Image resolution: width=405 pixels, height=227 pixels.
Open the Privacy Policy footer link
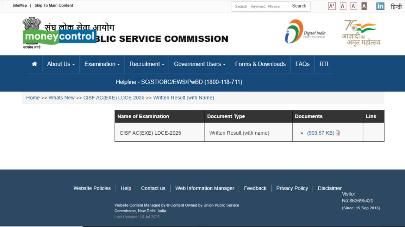click(292, 188)
